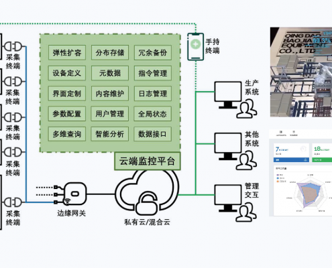Click the 分布存储 module box

pos(110,53)
